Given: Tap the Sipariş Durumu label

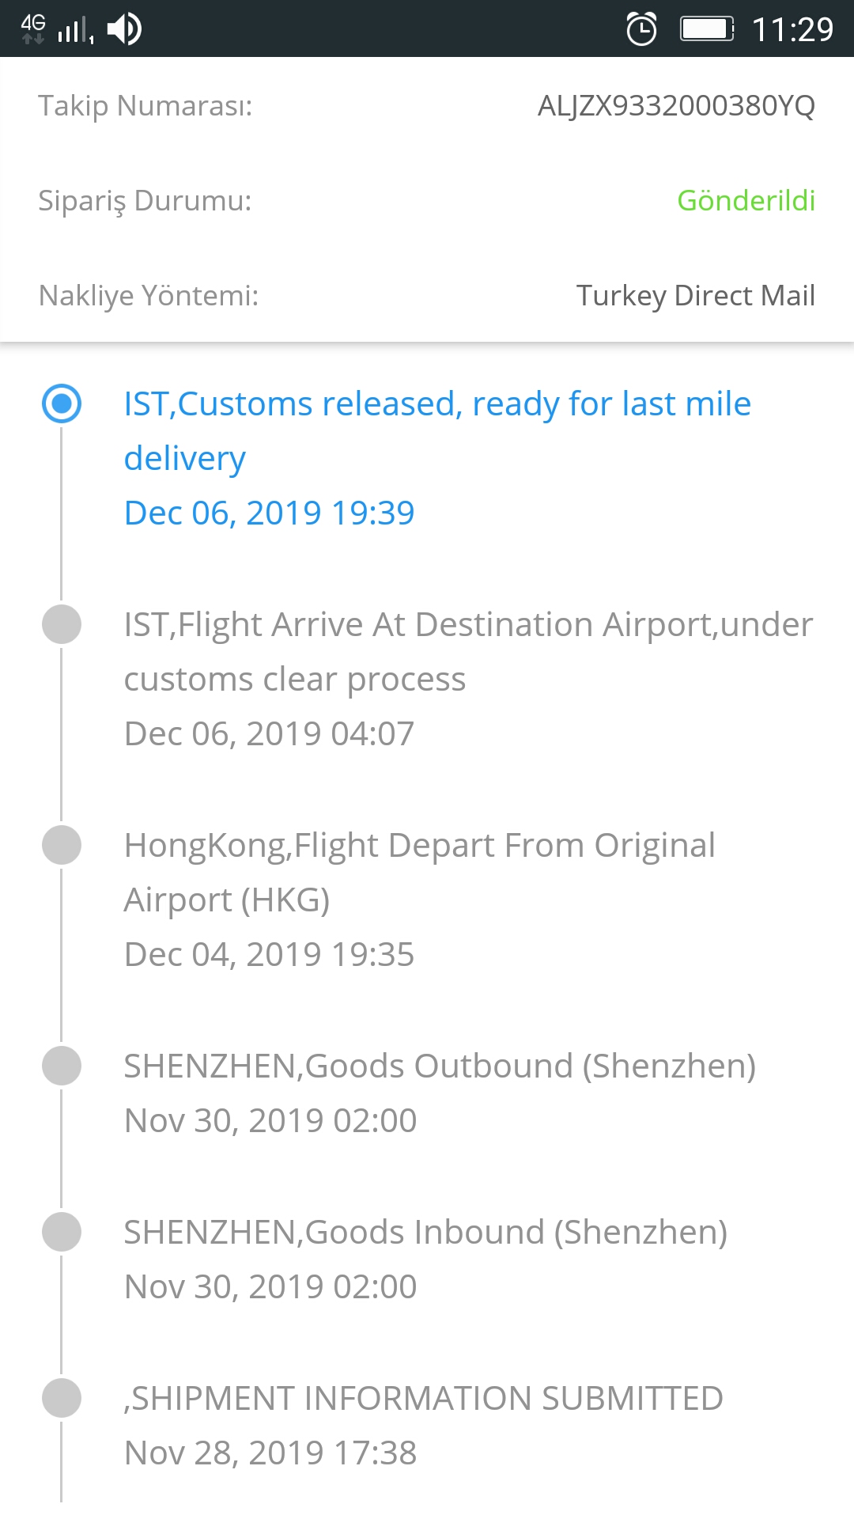Looking at the screenshot, I should click(x=145, y=201).
